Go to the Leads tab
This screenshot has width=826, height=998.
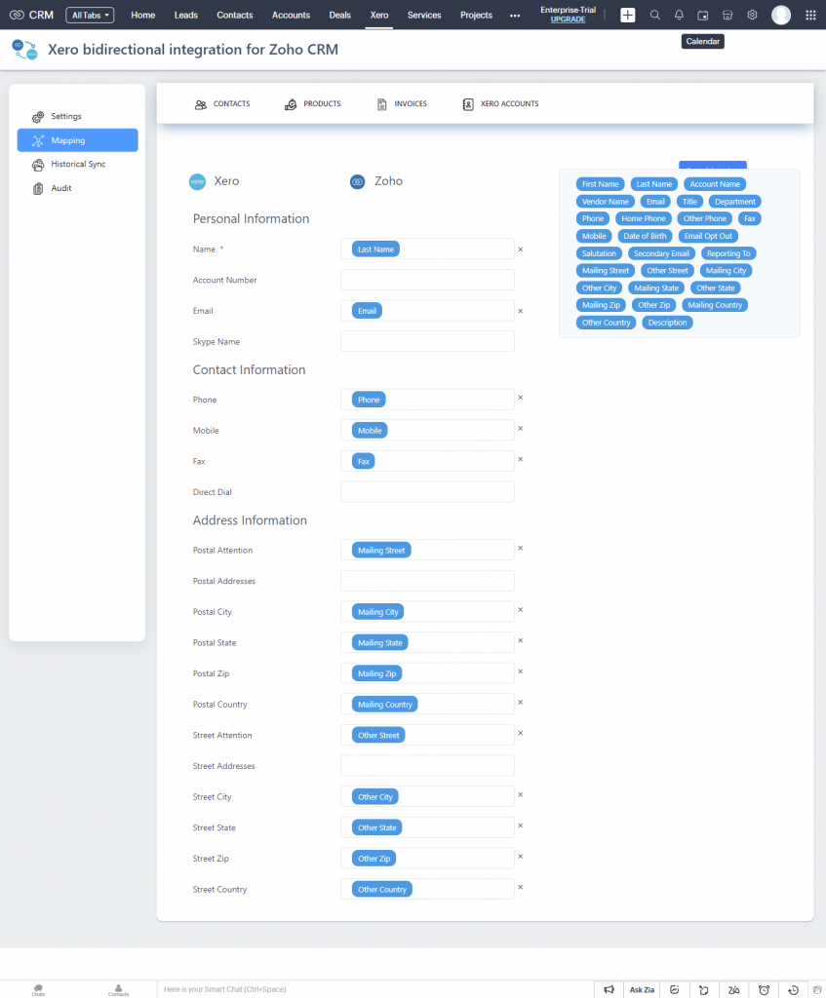186,16
